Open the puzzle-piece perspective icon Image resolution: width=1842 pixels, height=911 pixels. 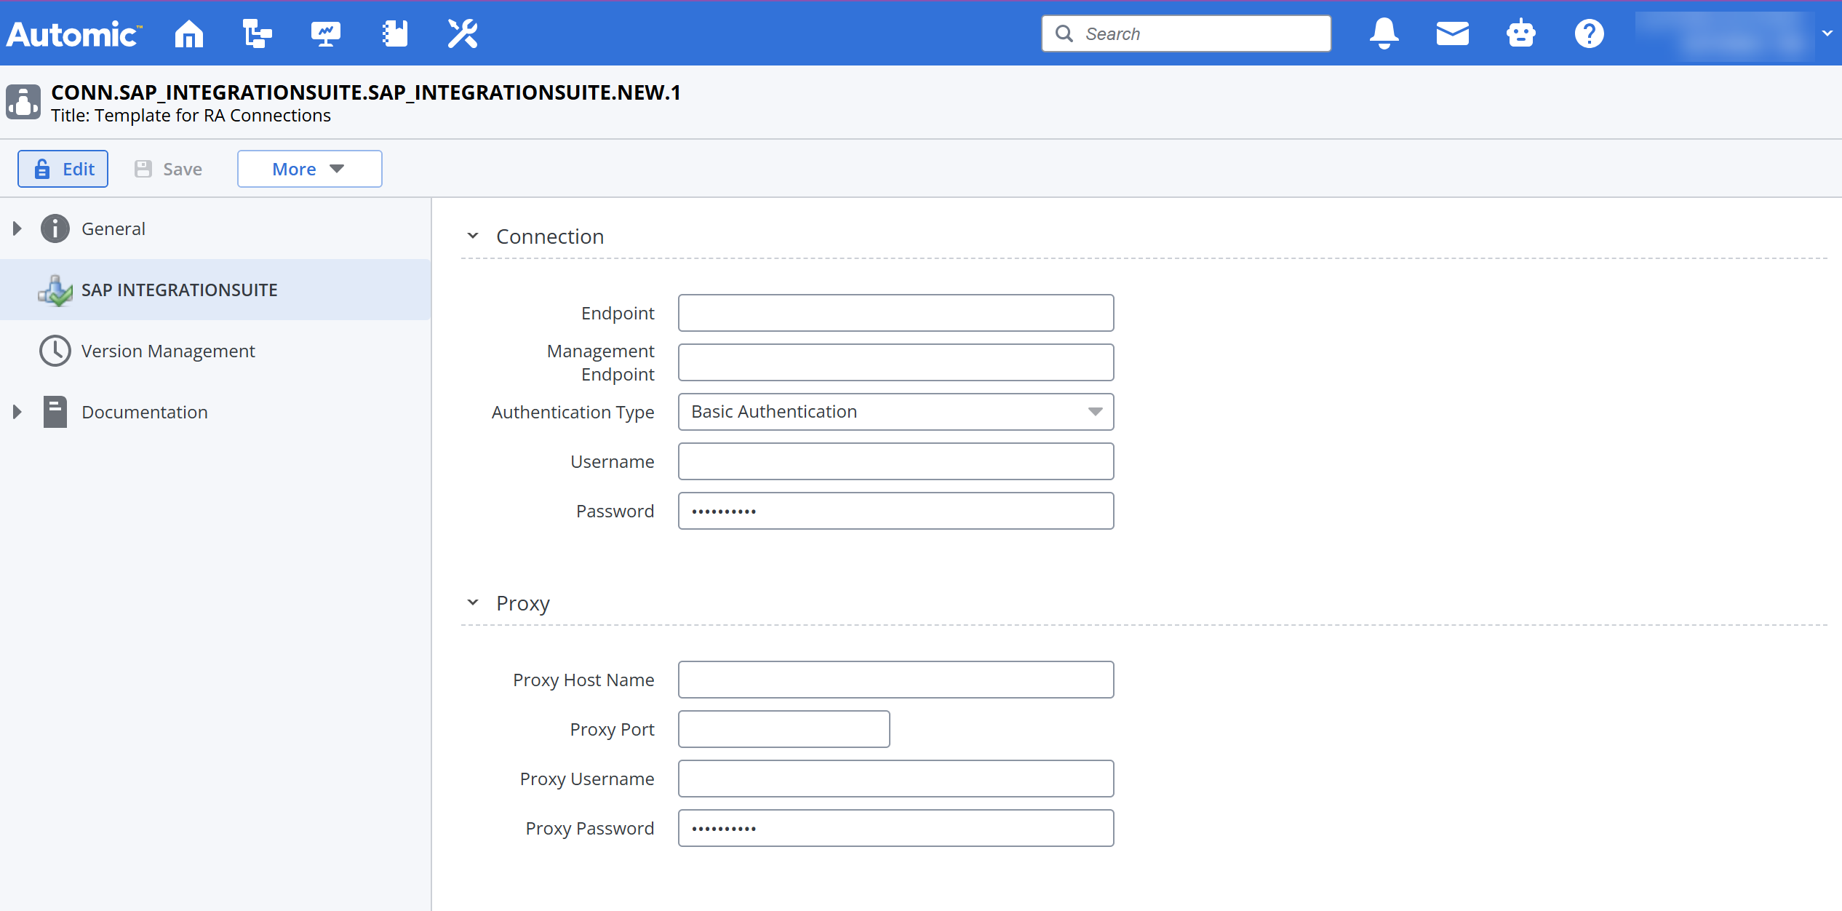click(394, 33)
